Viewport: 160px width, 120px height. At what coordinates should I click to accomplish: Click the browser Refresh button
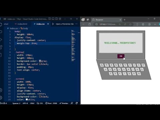pos(89,24)
